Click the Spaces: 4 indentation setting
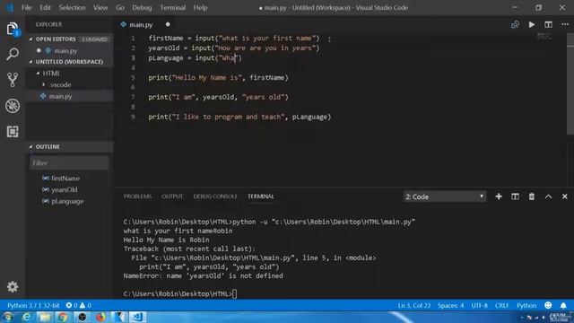The height and width of the screenshot is (323, 574). (450, 305)
